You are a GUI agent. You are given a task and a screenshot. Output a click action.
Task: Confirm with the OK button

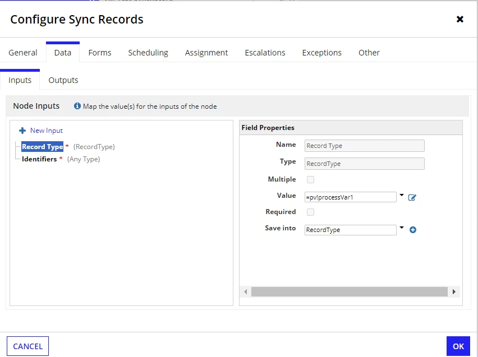458,346
